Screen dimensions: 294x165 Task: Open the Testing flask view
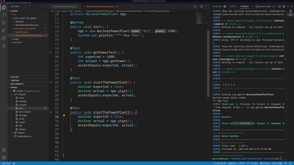(4, 46)
